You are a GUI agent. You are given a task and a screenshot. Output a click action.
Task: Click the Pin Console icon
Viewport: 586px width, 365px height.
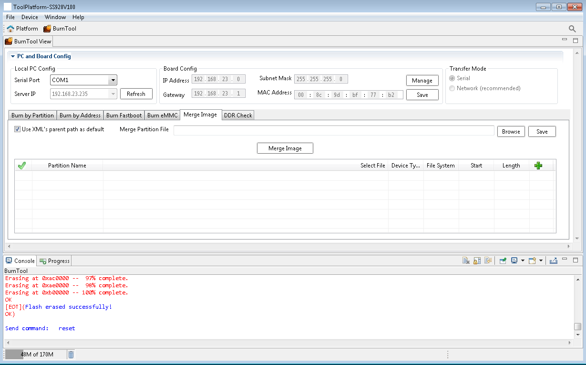point(503,261)
